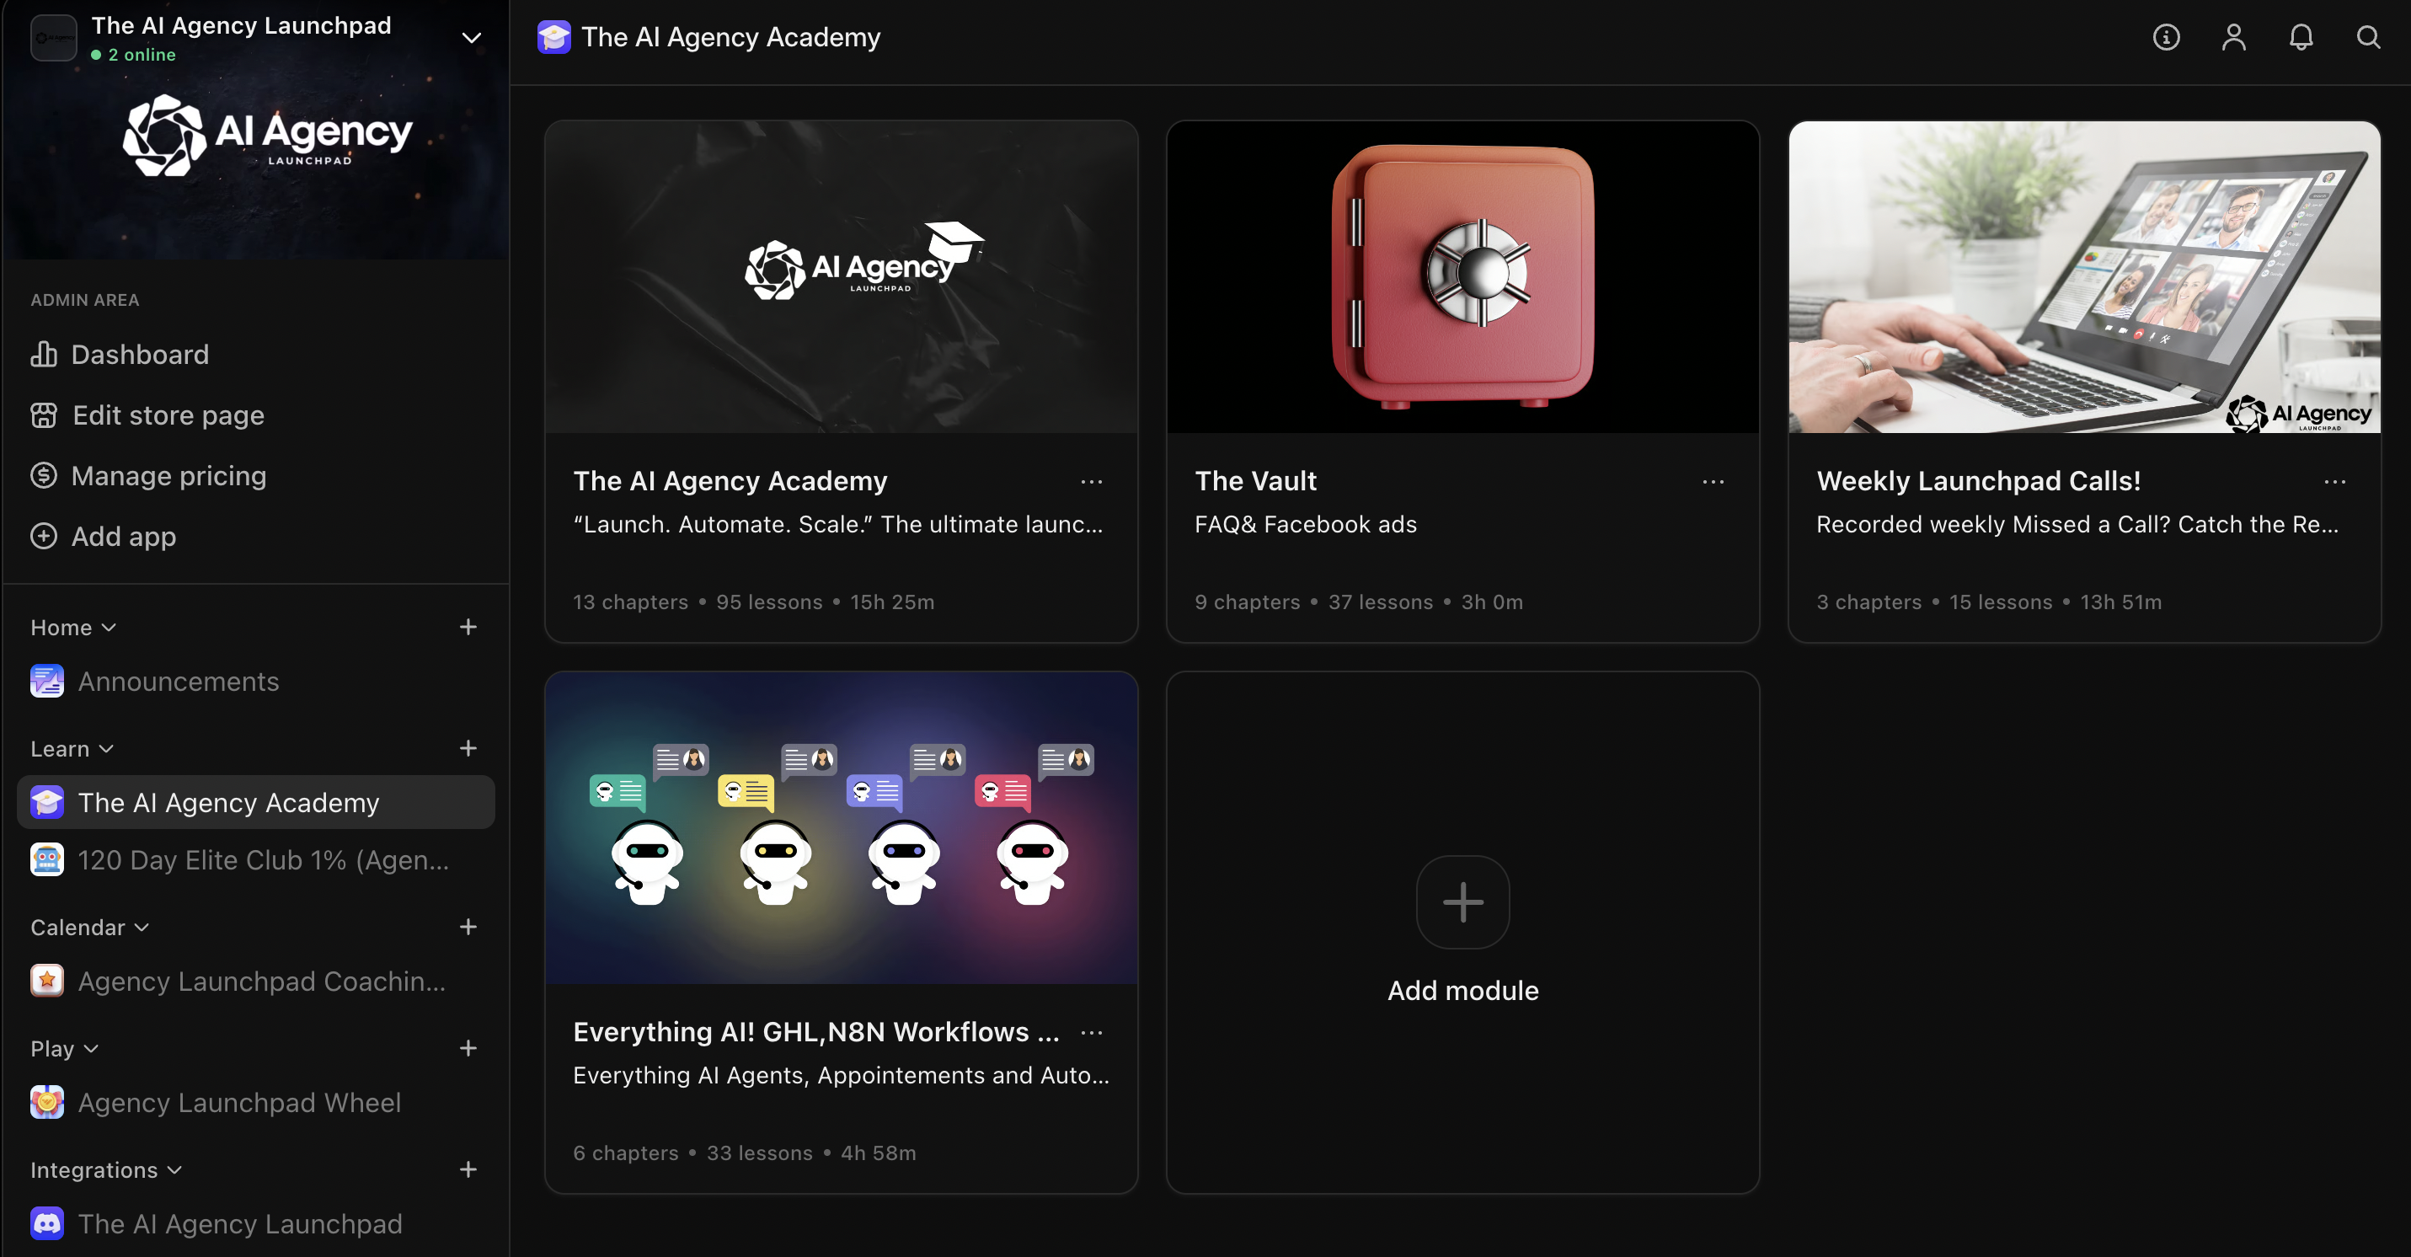The image size is (2411, 1257).
Task: Click the Add app plus-circle icon
Action: click(44, 537)
